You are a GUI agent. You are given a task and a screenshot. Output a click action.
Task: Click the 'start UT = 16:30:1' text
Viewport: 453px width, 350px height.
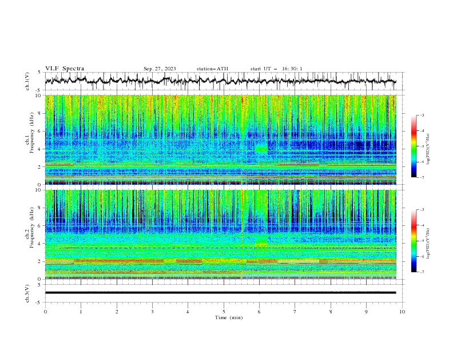pos(276,69)
